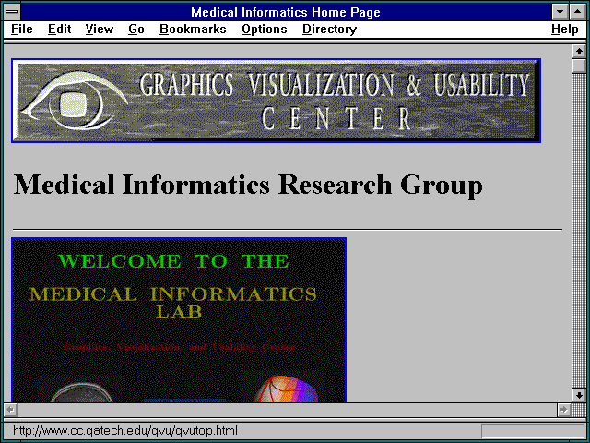Open the window control menu box
Screen dimensions: 590x443
click(12, 12)
